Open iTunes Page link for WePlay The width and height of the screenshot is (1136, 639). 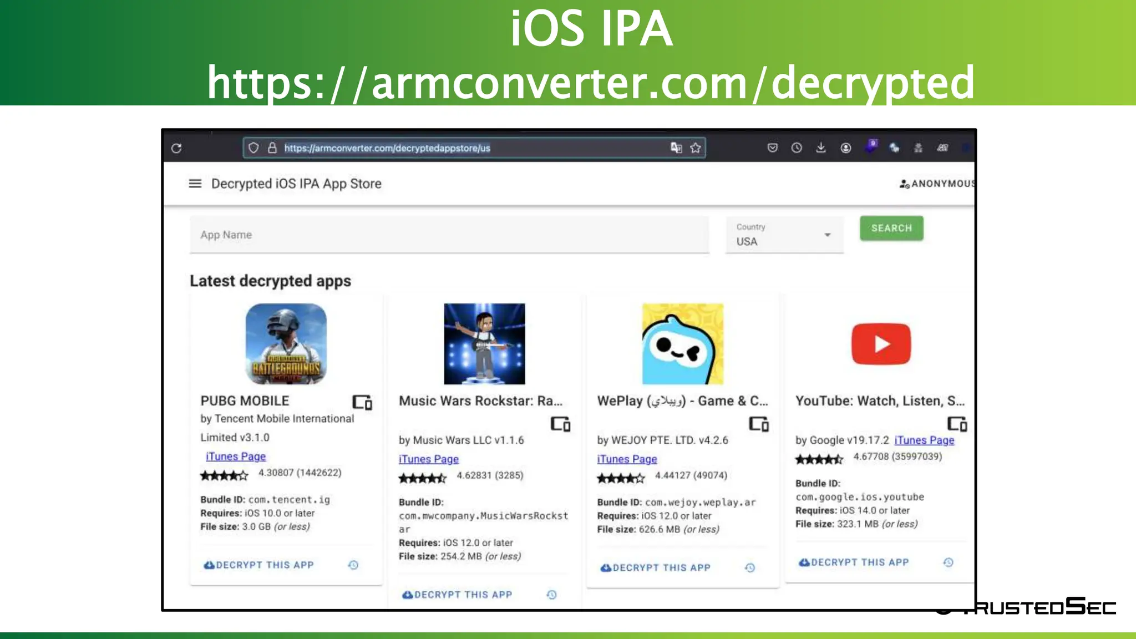click(x=627, y=459)
